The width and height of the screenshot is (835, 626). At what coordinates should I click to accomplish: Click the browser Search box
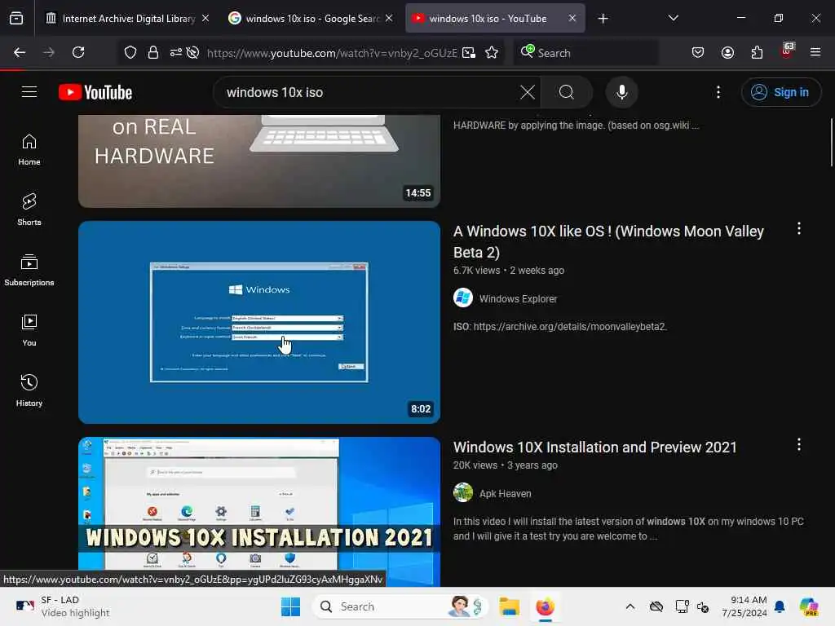(x=585, y=53)
